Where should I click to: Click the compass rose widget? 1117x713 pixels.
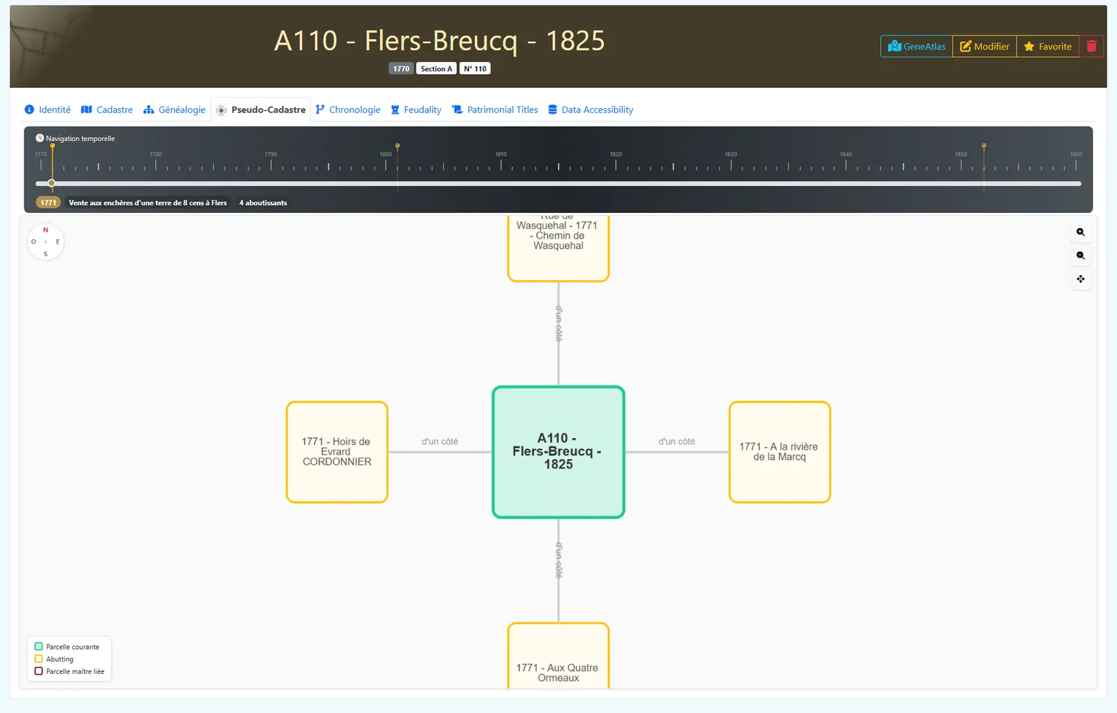(45, 242)
